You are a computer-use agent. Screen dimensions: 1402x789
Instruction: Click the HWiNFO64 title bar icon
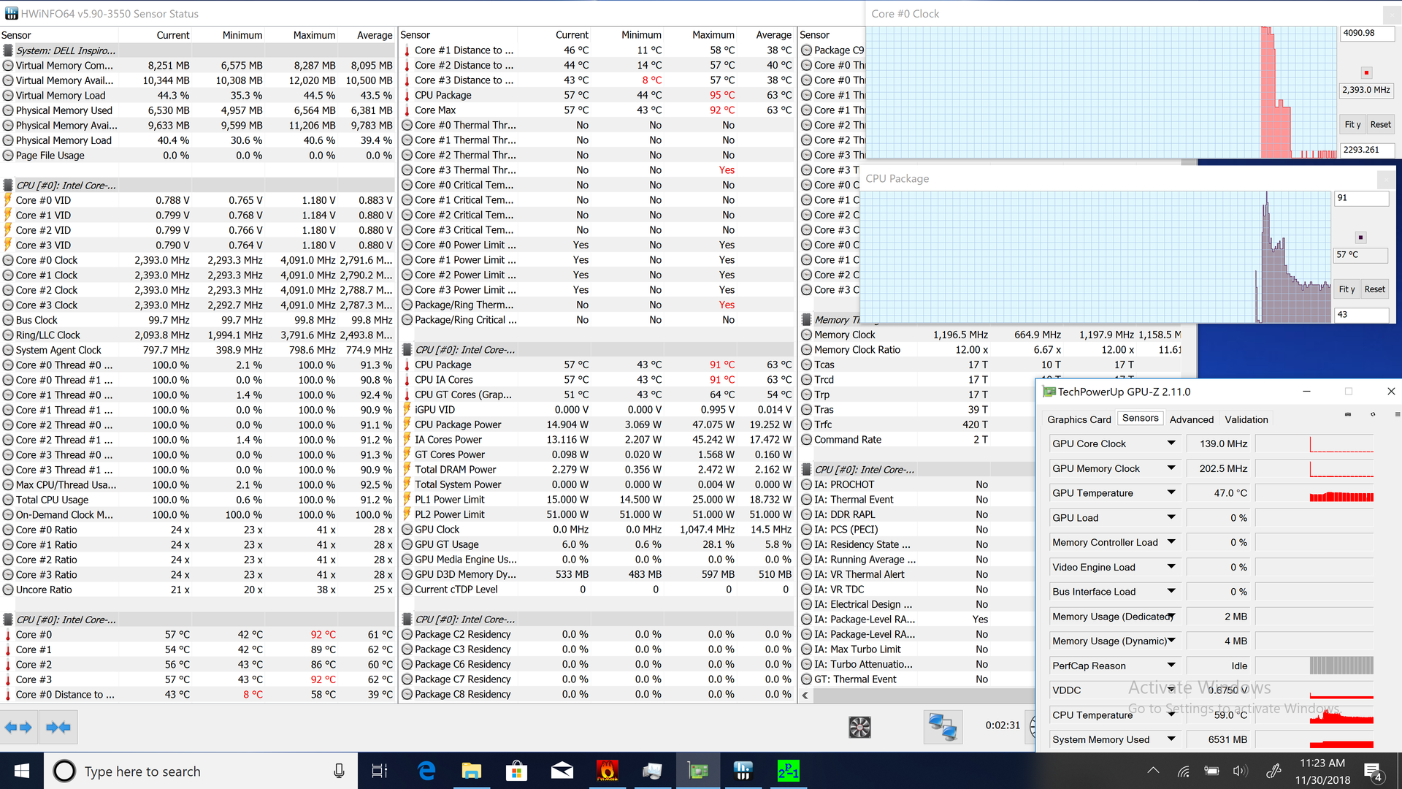coord(11,14)
